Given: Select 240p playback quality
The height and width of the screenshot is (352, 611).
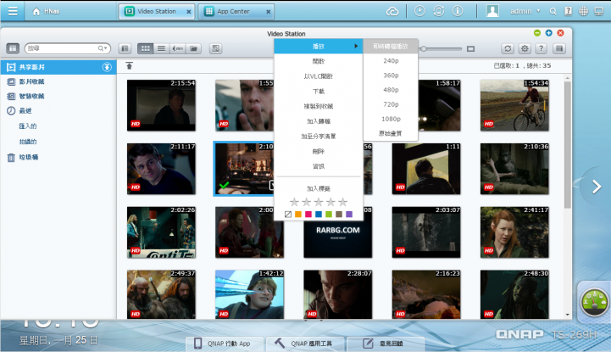Looking at the screenshot, I should pos(391,61).
